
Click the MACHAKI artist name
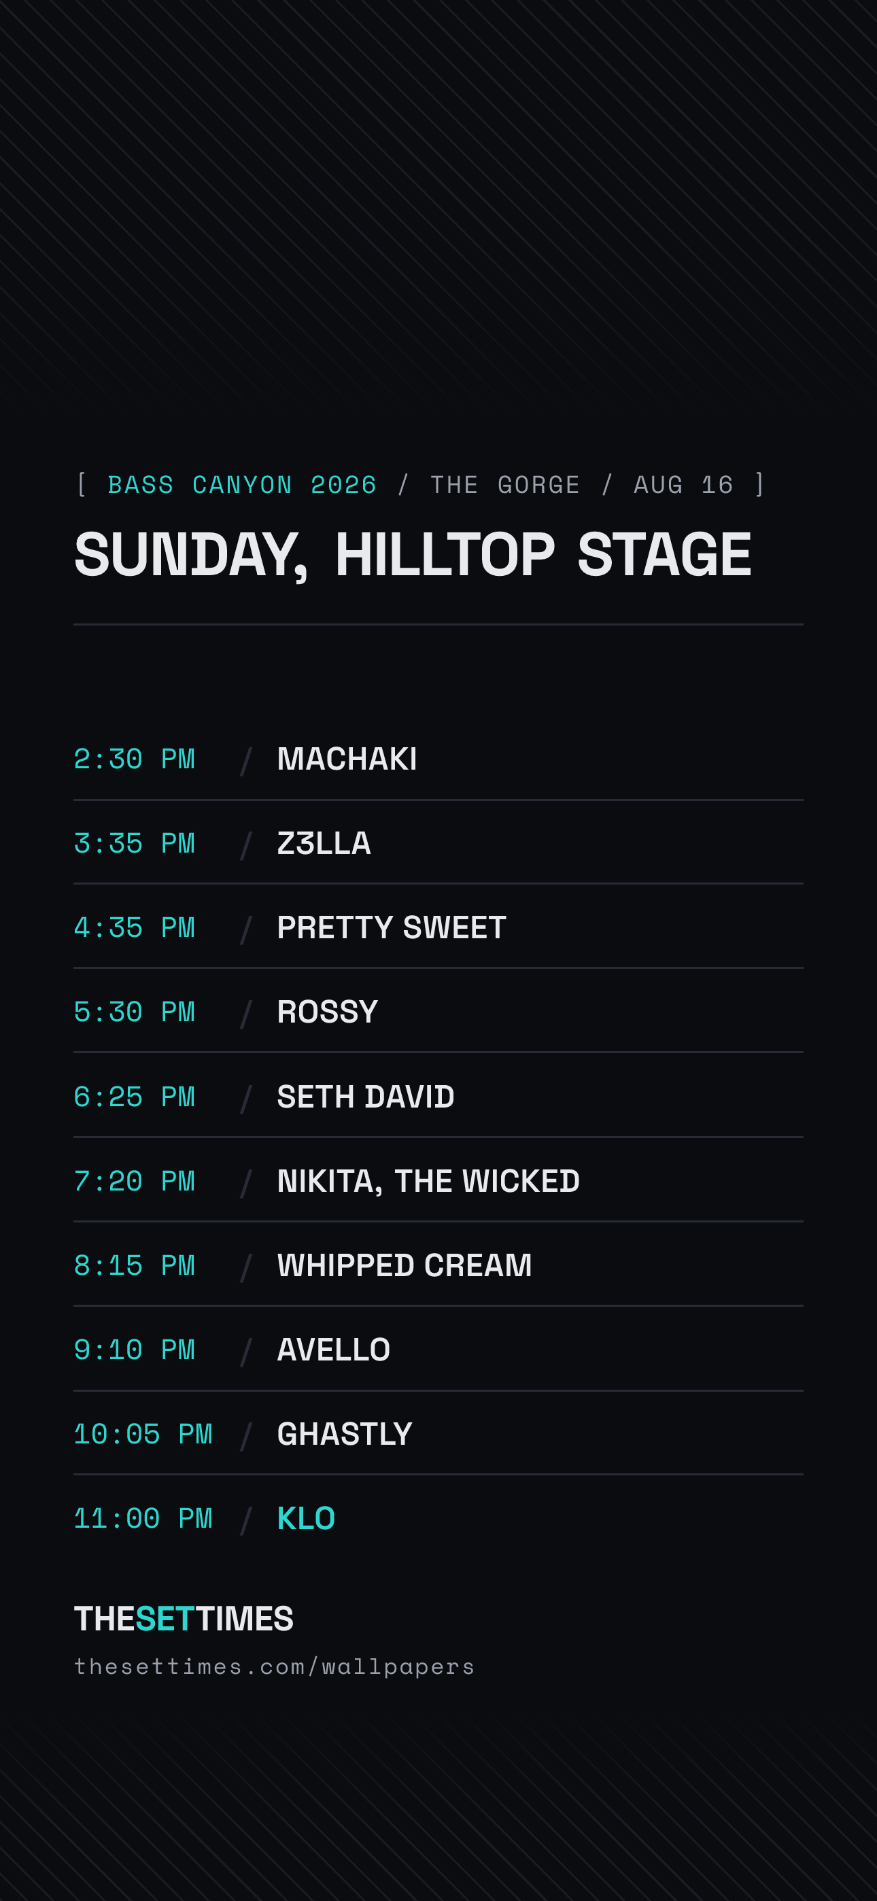[x=346, y=759]
